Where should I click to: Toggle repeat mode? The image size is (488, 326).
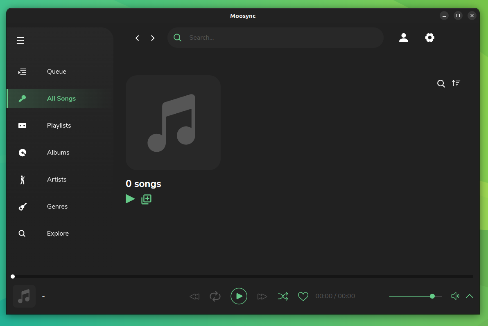coord(215,296)
